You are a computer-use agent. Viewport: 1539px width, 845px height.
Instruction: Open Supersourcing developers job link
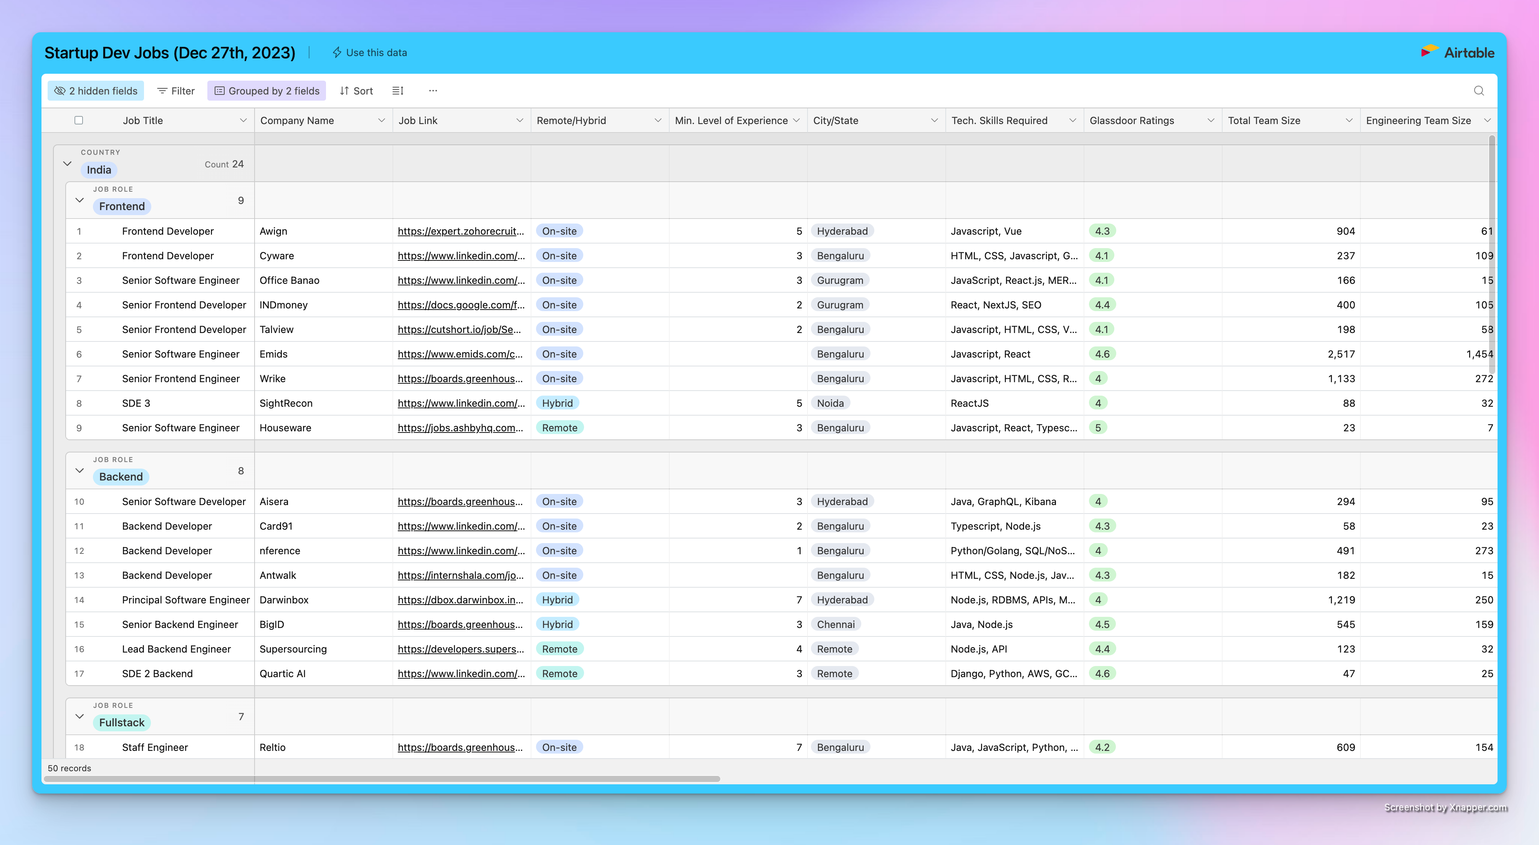coord(461,649)
